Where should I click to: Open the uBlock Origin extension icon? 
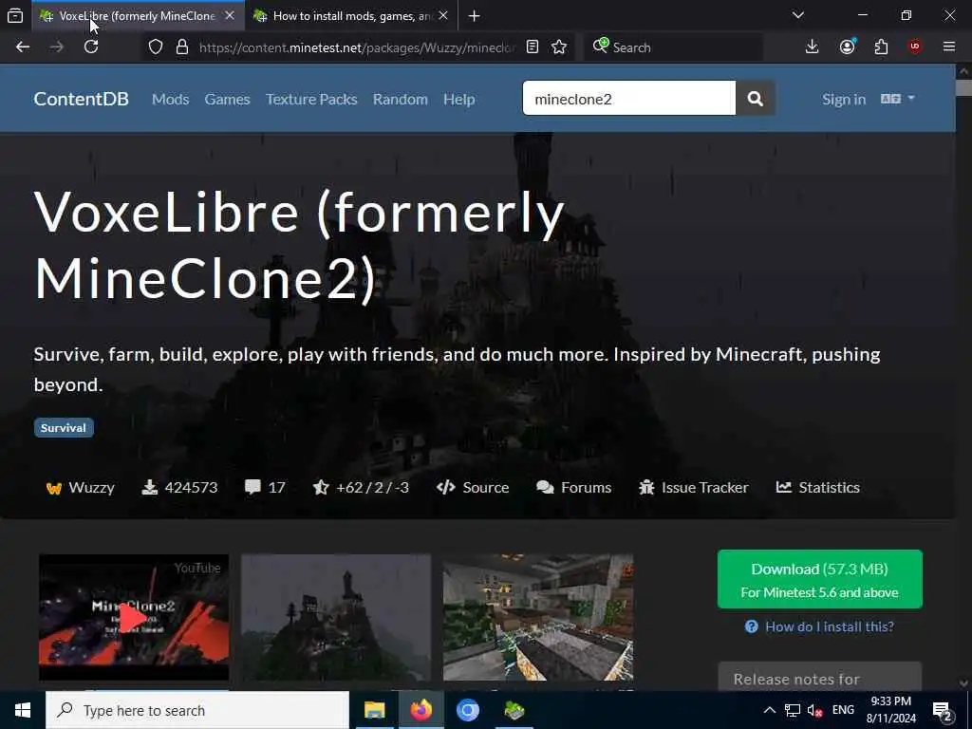pos(915,47)
